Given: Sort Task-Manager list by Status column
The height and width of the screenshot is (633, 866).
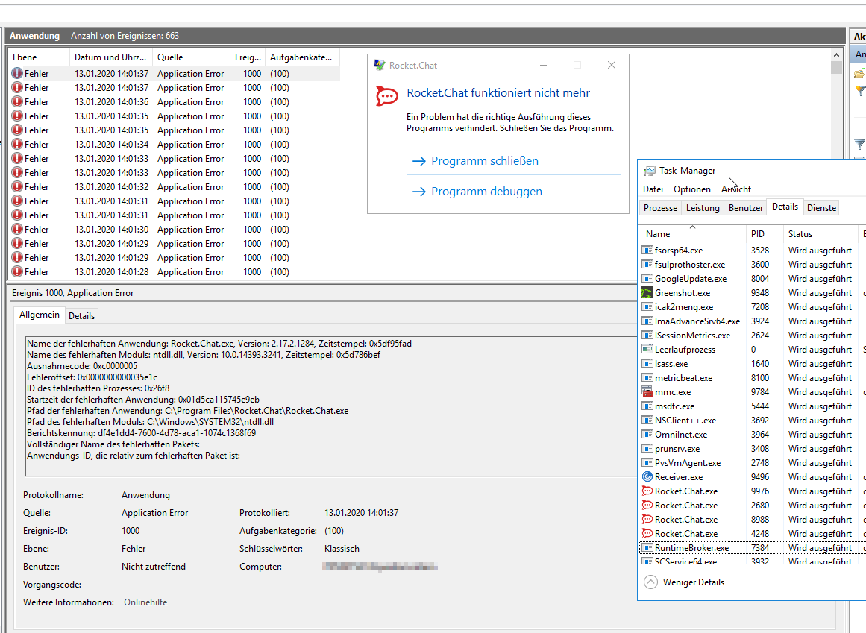Looking at the screenshot, I should click(820, 234).
